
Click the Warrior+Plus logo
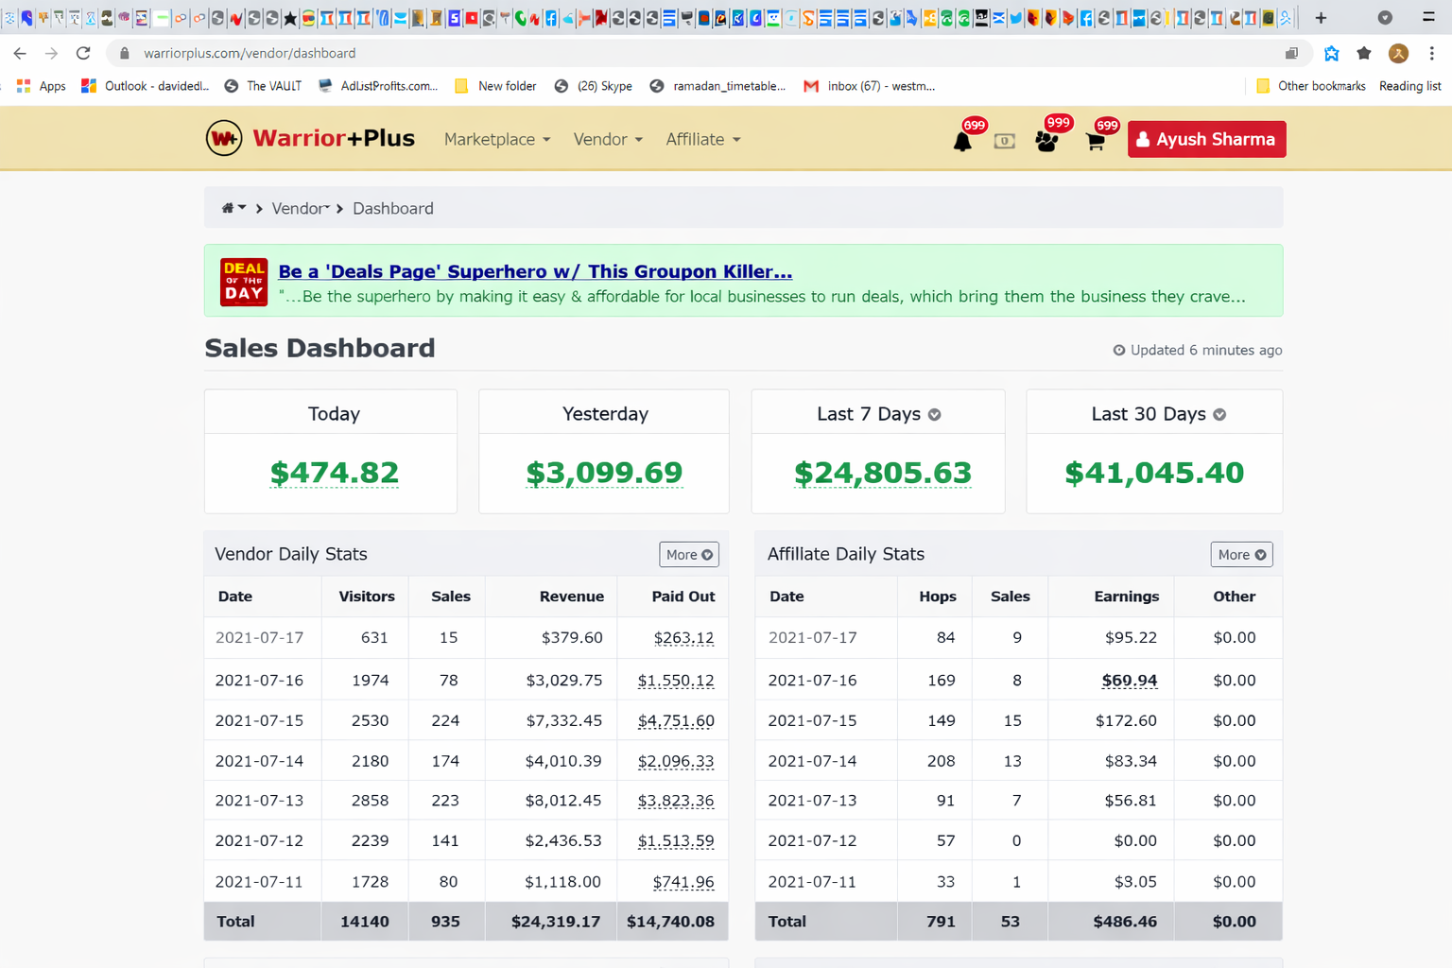310,138
